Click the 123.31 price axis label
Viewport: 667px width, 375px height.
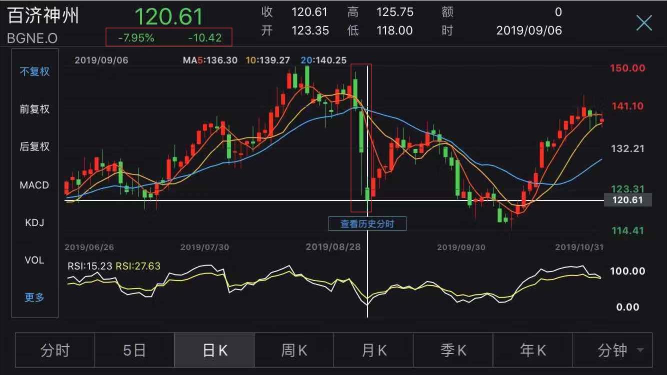coord(628,188)
